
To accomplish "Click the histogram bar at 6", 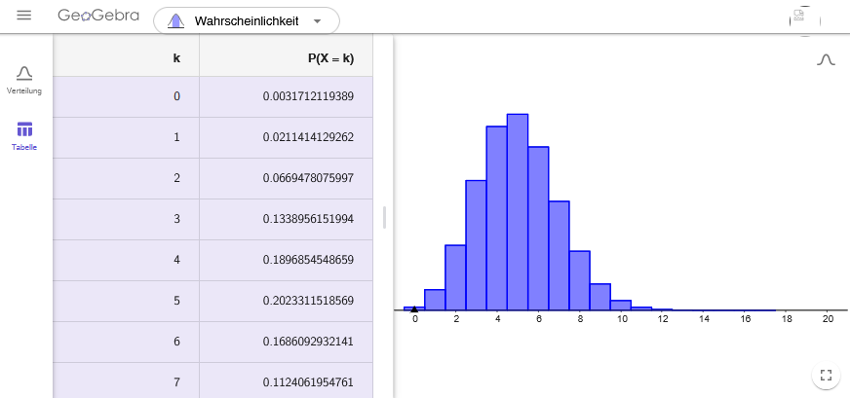I will click(538, 229).
